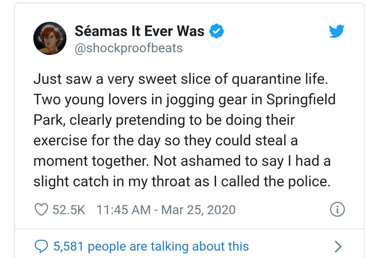Open the Séamas It Ever Was profile name
Viewport: 378px width, 258px height.
pos(139,31)
